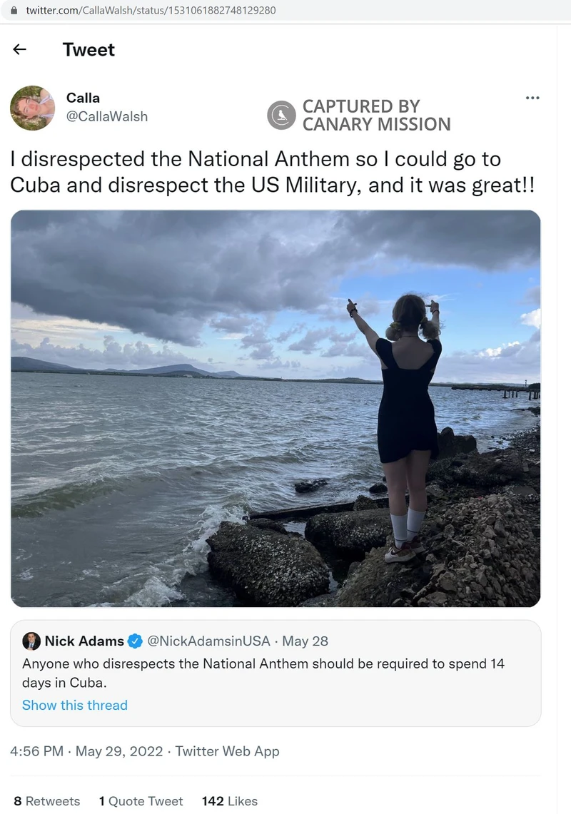This screenshot has height=814, width=571.
Task: View the 1 Quote Tweet list
Action: 141,801
